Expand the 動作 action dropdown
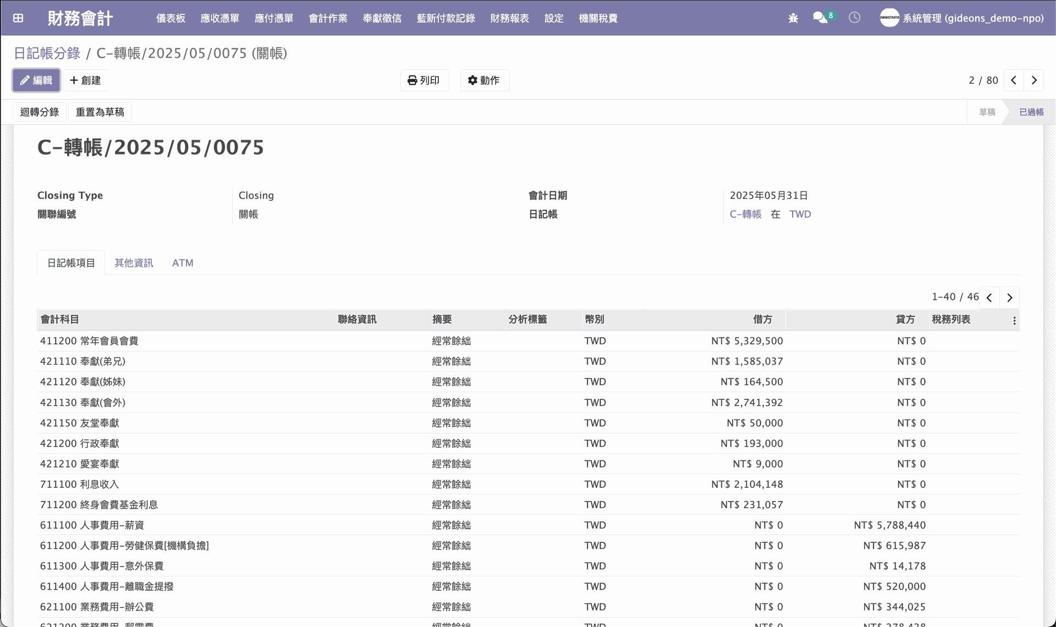 click(x=484, y=80)
